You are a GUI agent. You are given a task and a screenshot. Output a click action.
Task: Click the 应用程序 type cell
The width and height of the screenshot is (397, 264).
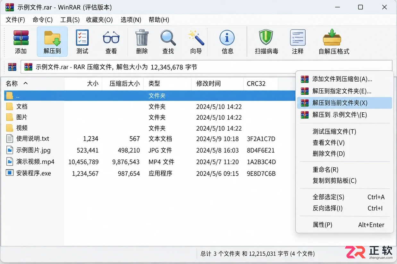160,173
